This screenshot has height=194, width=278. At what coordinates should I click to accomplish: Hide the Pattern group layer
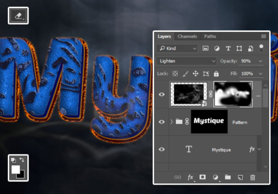161,122
